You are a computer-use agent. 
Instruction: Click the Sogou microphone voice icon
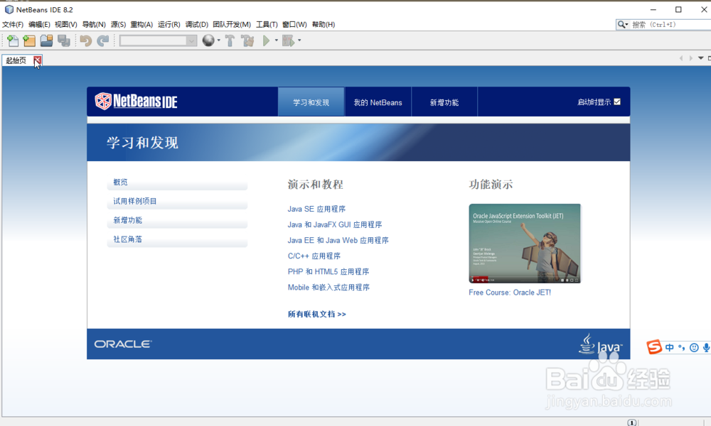tap(707, 348)
